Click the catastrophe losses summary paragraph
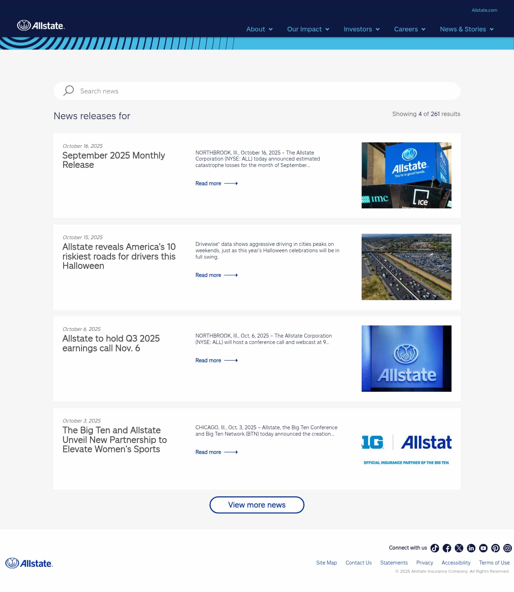 pyautogui.click(x=258, y=159)
